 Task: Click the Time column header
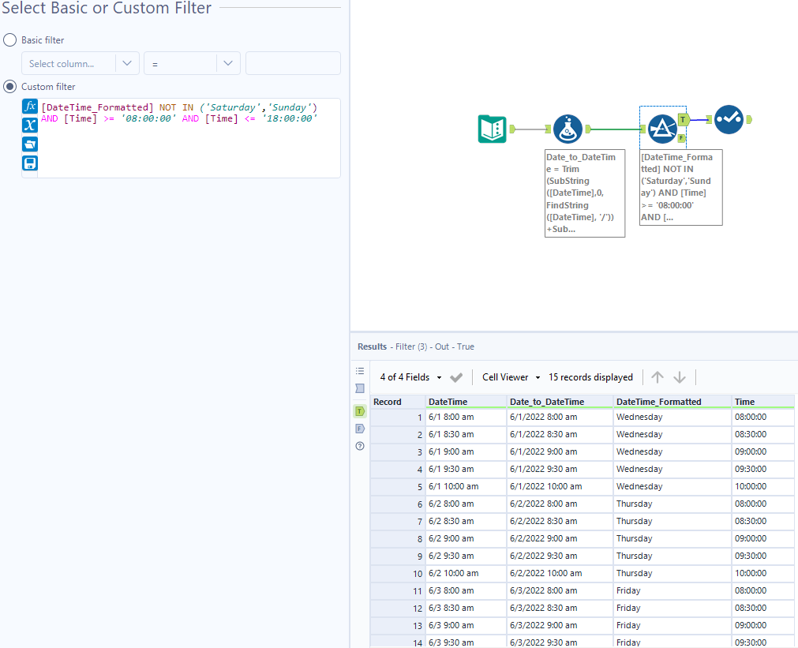(x=745, y=402)
